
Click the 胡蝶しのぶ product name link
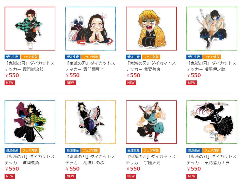[x=90, y=160]
